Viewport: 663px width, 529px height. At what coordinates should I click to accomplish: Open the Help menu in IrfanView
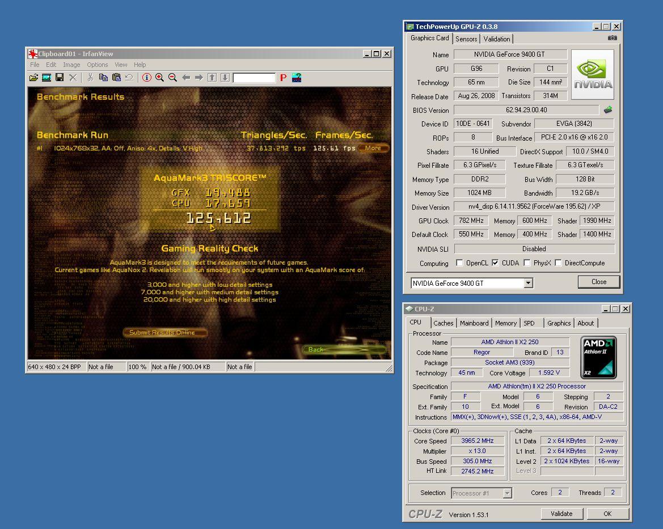[140, 65]
